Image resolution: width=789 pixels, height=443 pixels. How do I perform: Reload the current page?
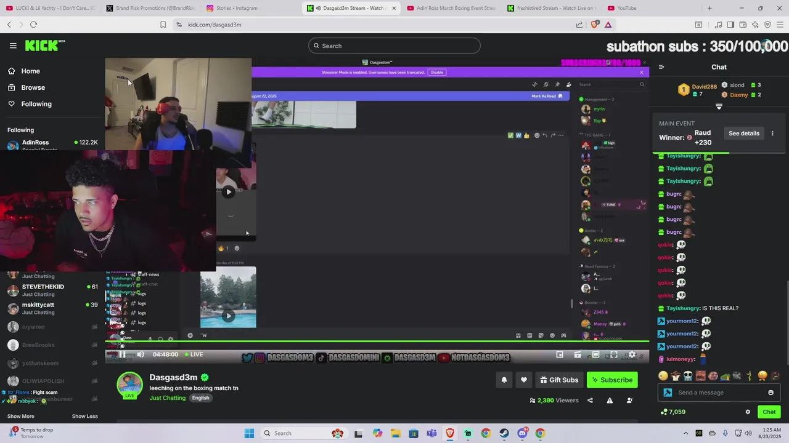[x=33, y=25]
